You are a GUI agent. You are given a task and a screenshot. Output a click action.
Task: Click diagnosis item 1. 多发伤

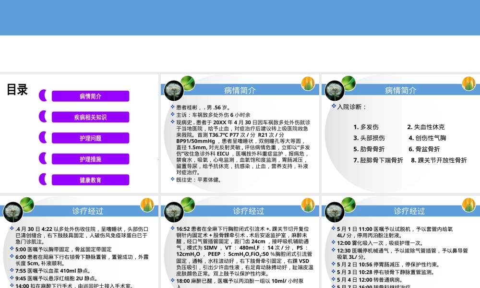pos(366,127)
